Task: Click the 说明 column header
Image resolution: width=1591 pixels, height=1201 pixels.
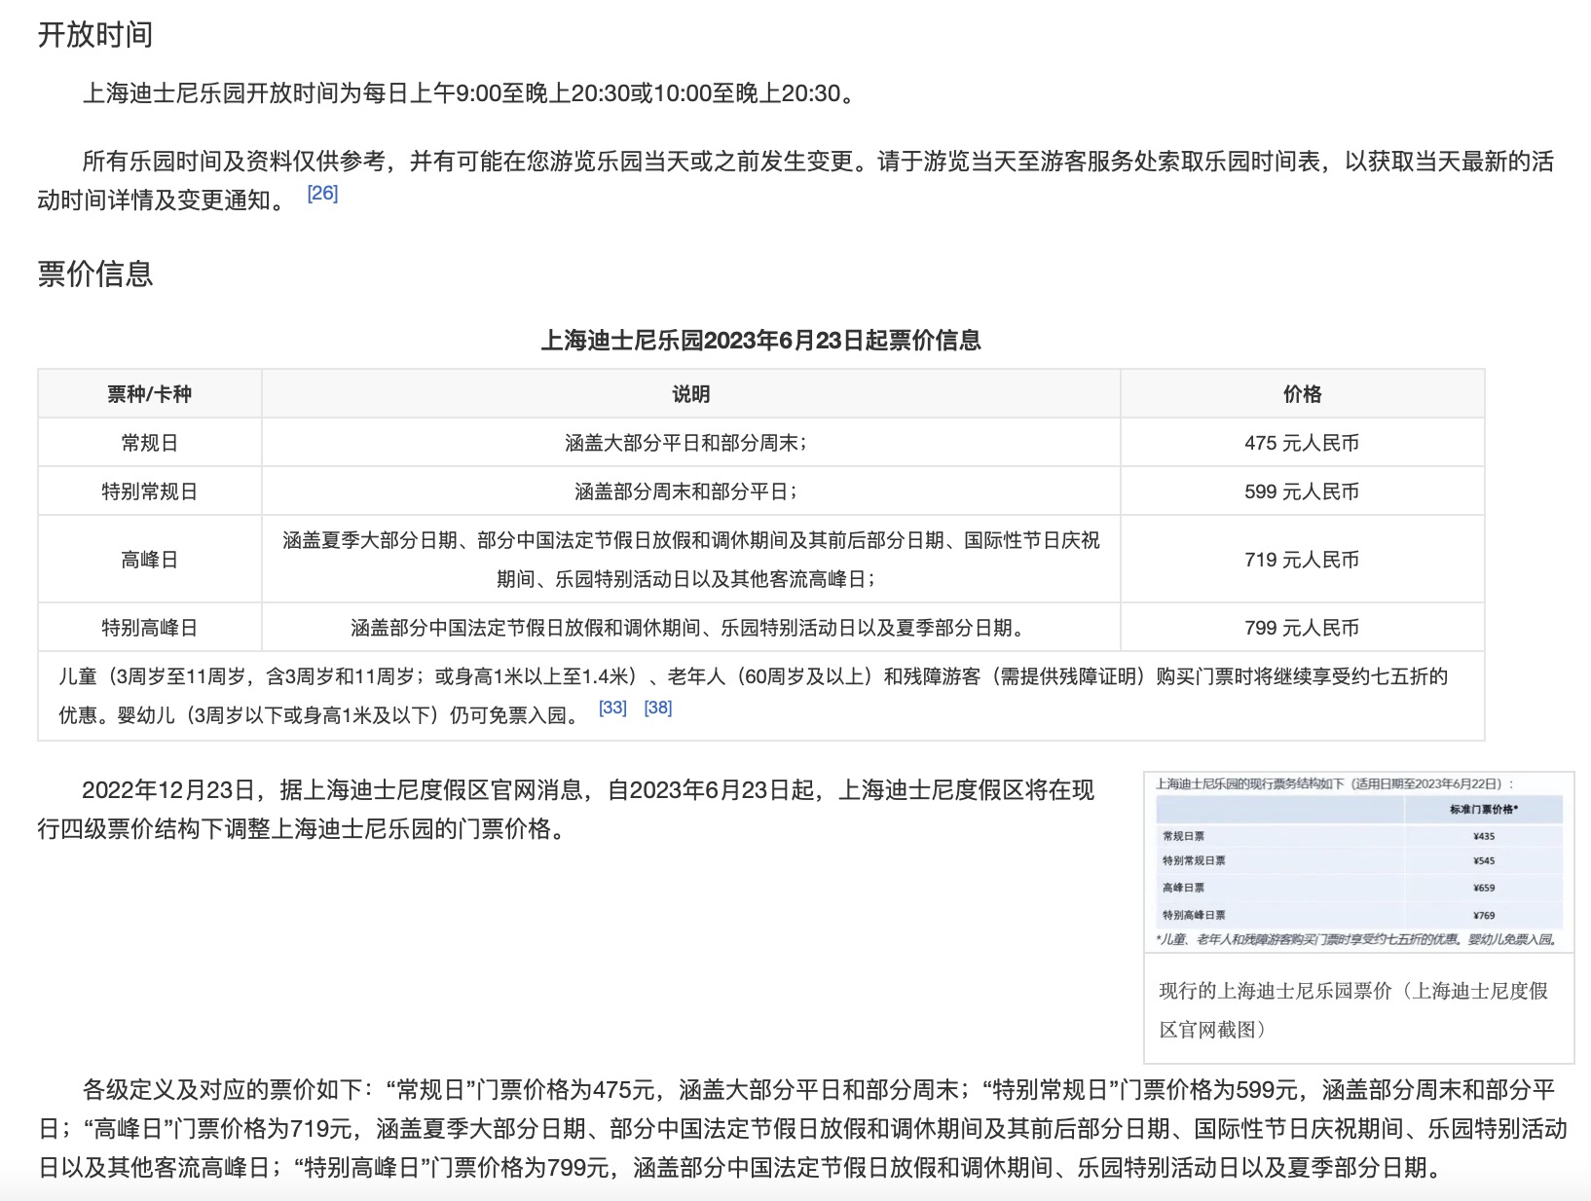Action: [x=691, y=394]
